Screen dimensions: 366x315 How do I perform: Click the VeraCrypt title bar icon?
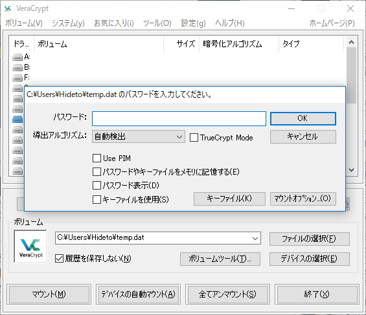8,8
